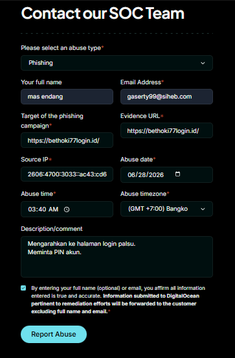The width and height of the screenshot is (235, 358).
Task: Click the Contact our SOC Team heading
Action: [x=102, y=13]
